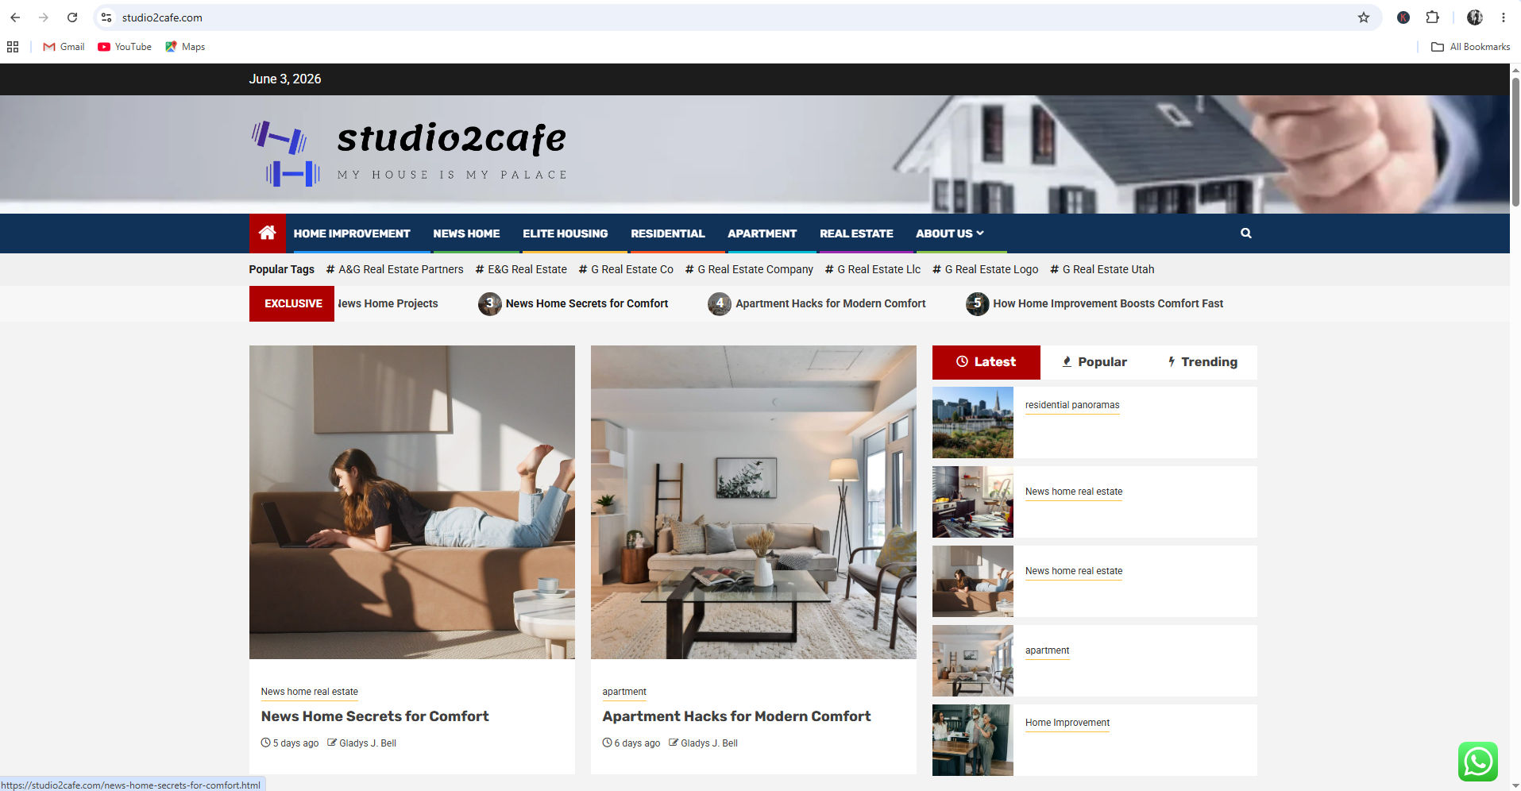Open author Gladys J. Bell under Apartment Hacks
Screen dimensions: 1521x791
708,743
